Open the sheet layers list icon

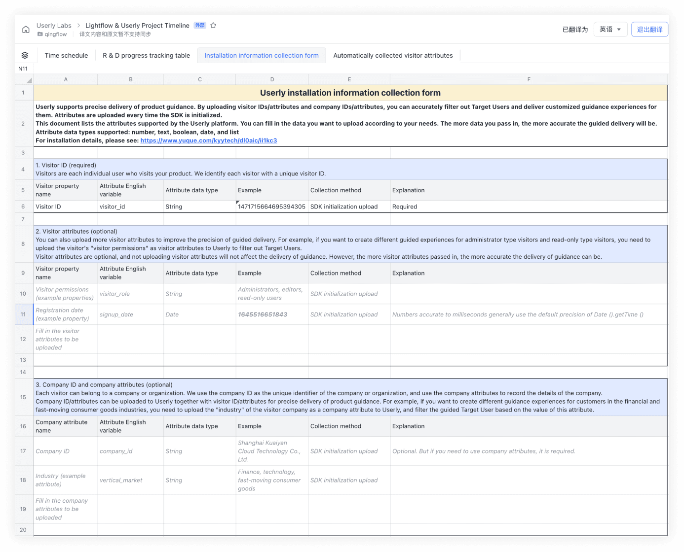(25, 55)
